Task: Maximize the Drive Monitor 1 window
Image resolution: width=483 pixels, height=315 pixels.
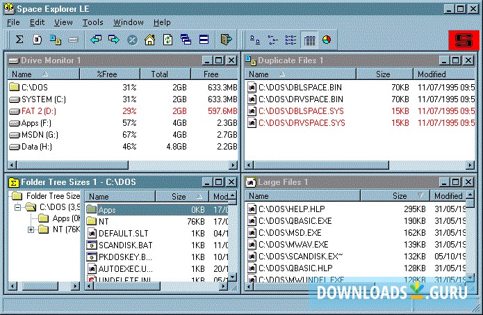Action: (219, 60)
